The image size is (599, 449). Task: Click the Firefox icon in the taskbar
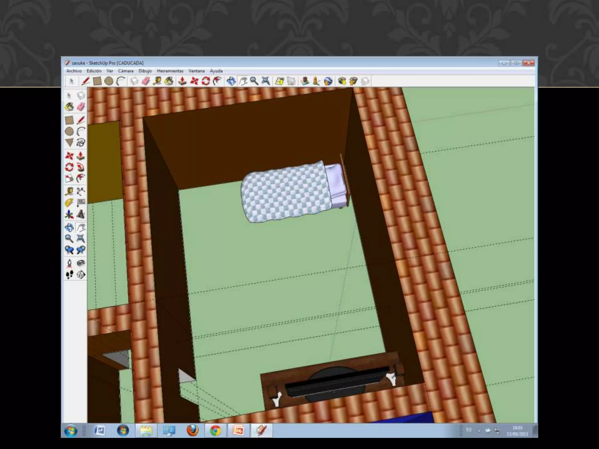click(192, 430)
